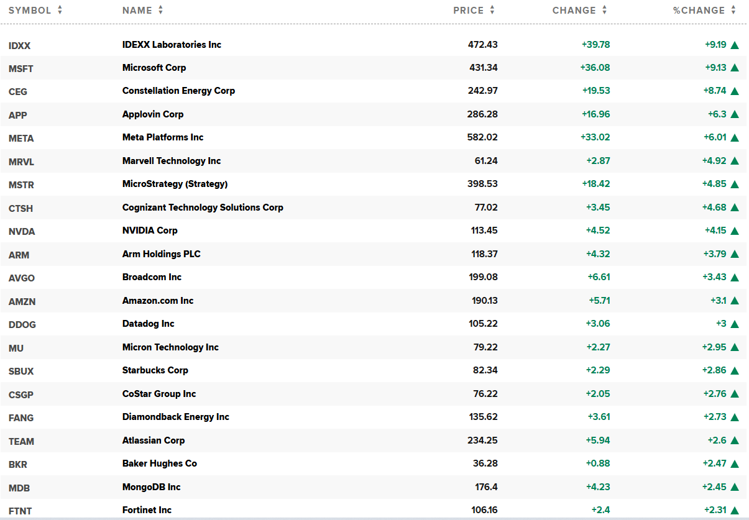Open the AMZN ticker symbol
This screenshot has width=749, height=520.
pyautogui.click(x=22, y=301)
